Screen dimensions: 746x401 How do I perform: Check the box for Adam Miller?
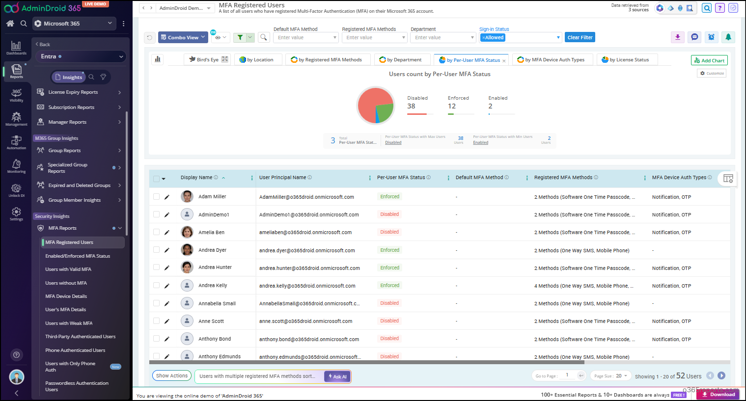tap(156, 197)
